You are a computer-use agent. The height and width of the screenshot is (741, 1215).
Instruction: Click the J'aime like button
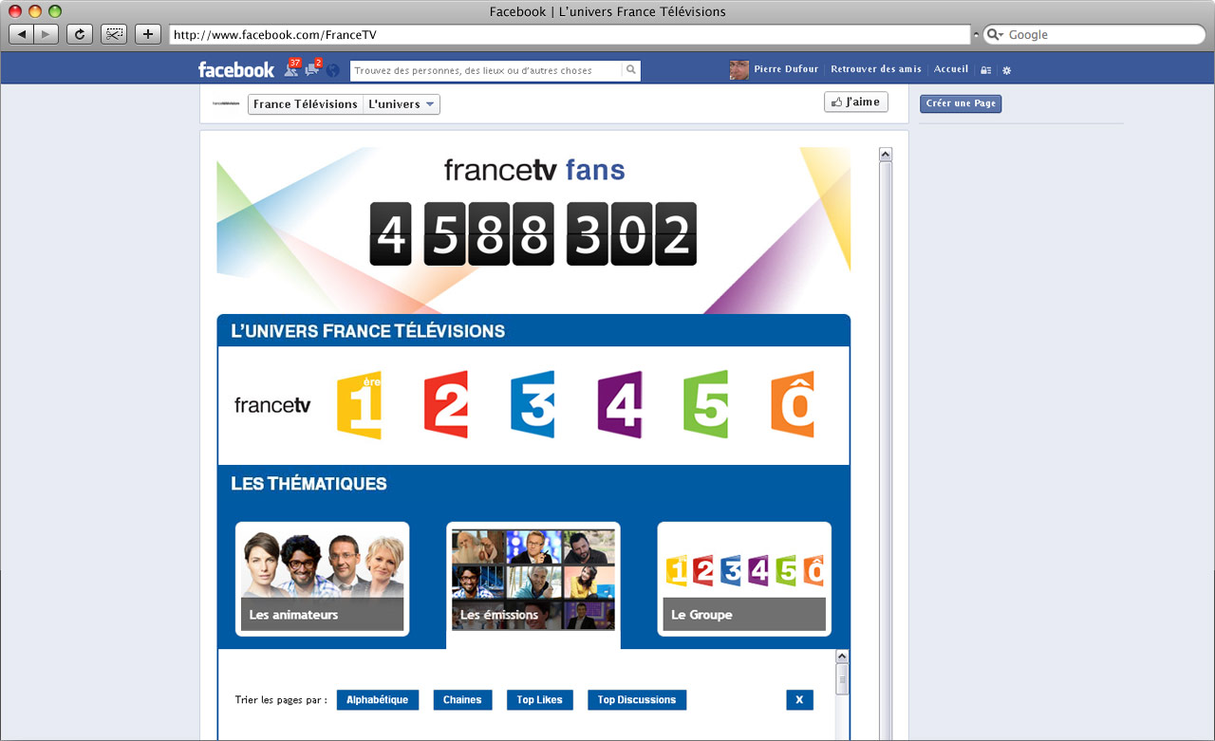point(856,102)
